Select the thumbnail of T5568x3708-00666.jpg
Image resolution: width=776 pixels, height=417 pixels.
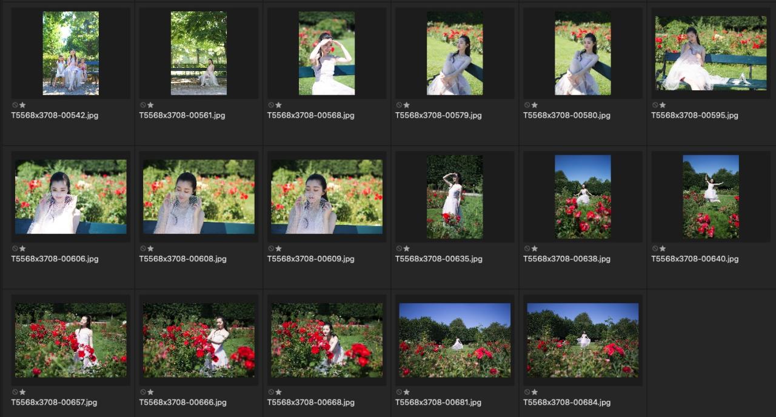(x=199, y=340)
